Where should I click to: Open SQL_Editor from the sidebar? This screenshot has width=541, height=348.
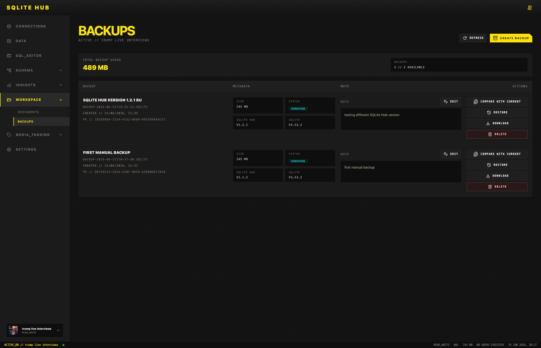[x=35, y=56]
